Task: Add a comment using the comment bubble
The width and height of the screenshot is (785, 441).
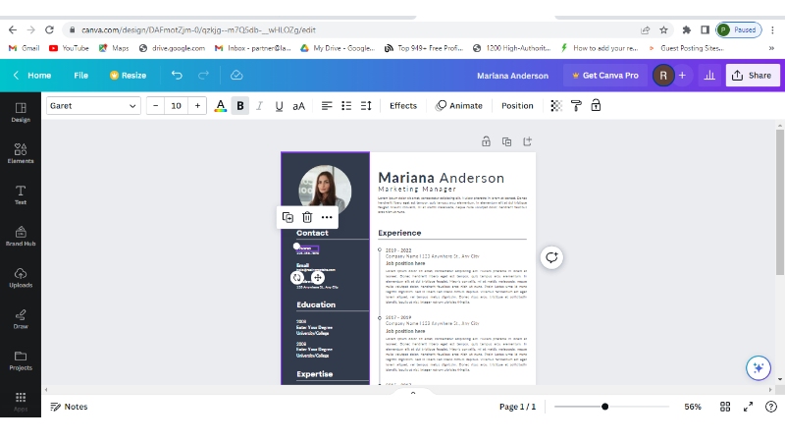Action: [552, 257]
